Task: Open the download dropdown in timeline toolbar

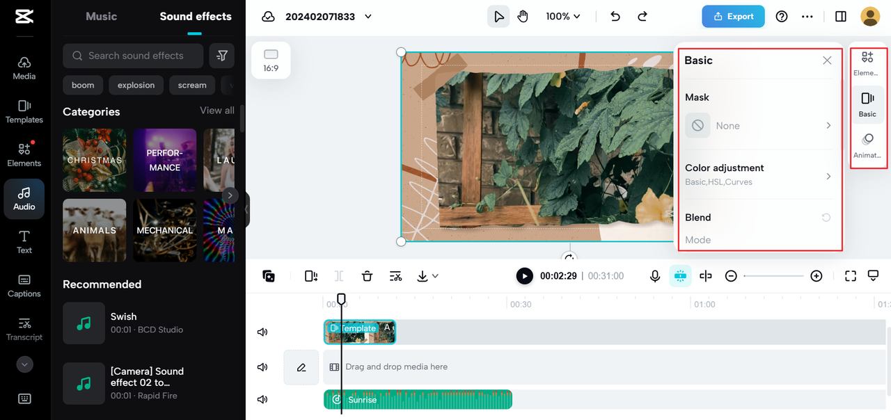Action: pyautogui.click(x=427, y=276)
